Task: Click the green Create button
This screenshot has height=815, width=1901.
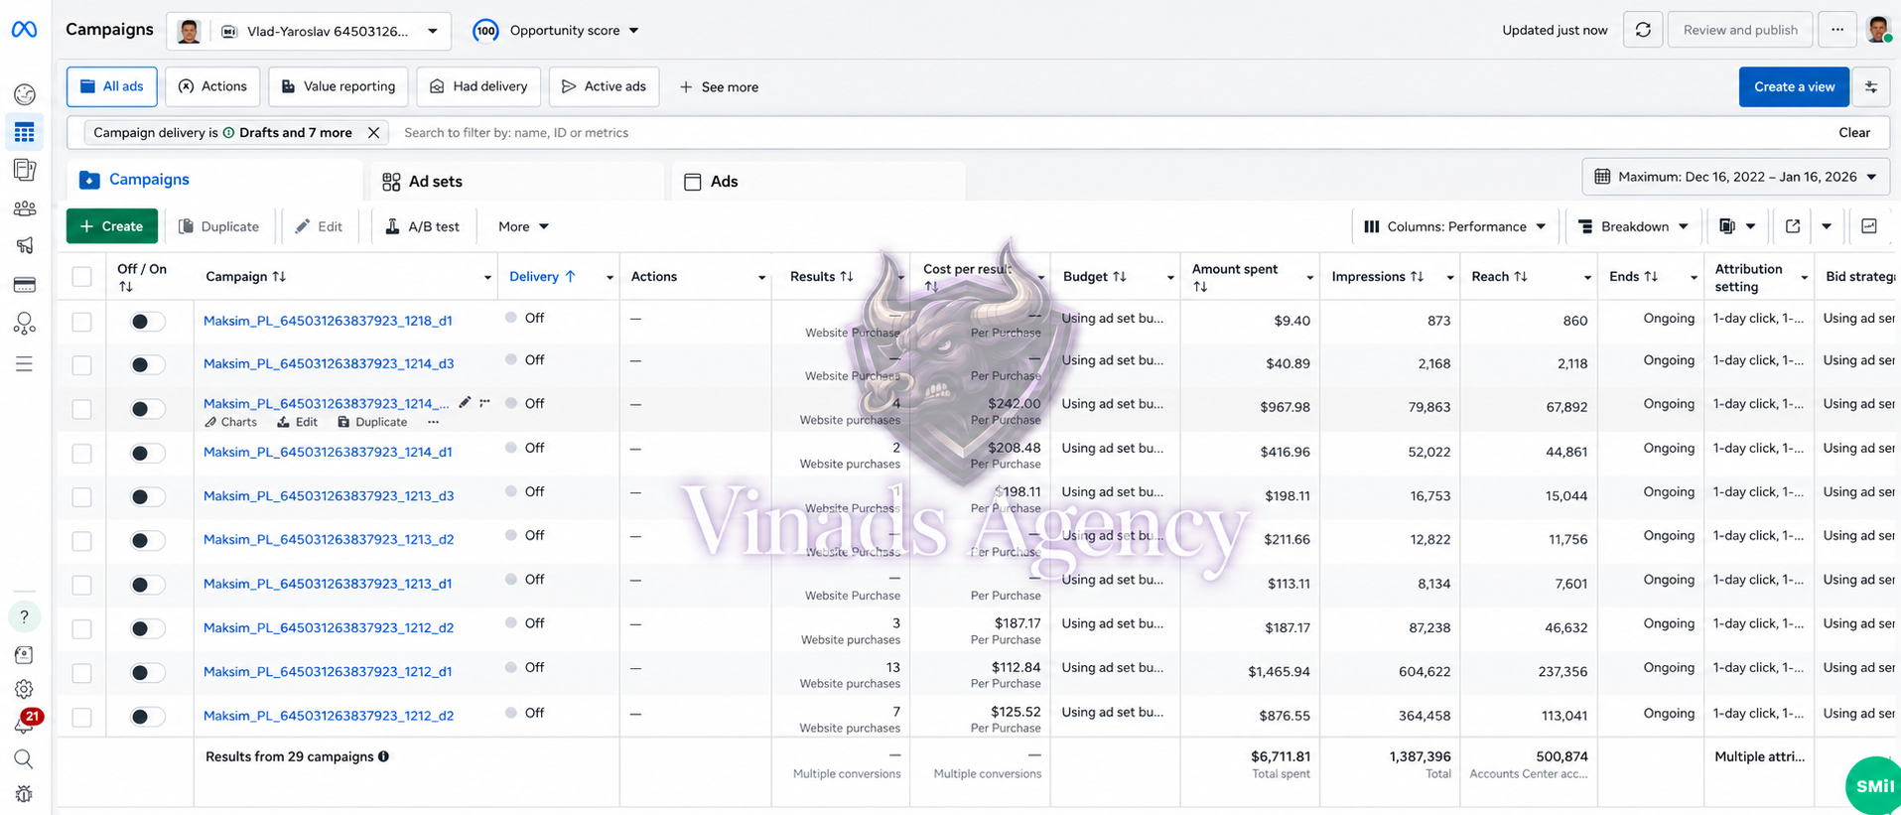Action: pos(111,226)
